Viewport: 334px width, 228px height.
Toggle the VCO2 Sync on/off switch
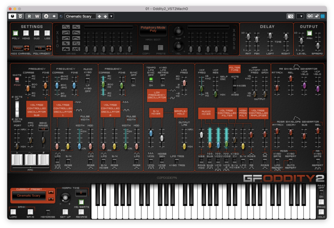[133, 80]
